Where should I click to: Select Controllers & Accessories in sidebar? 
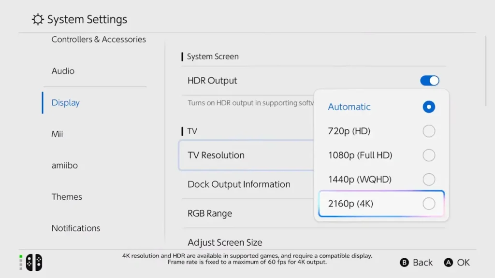point(99,40)
